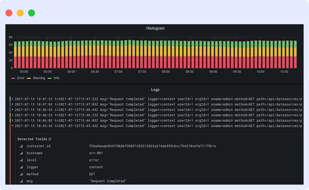Click the stats icon beside msg
This screenshot has height=190, width=309.
(x=21, y=181)
